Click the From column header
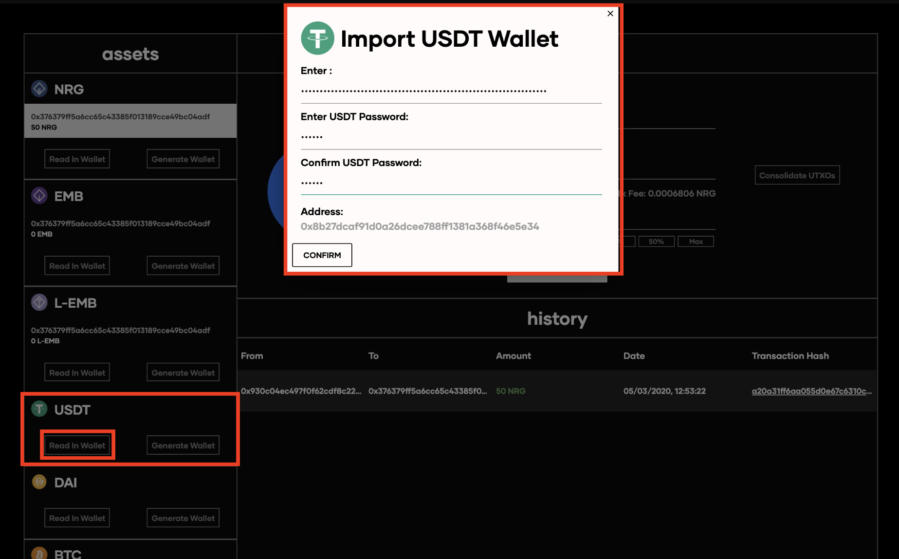Image resolution: width=899 pixels, height=559 pixels. [252, 356]
